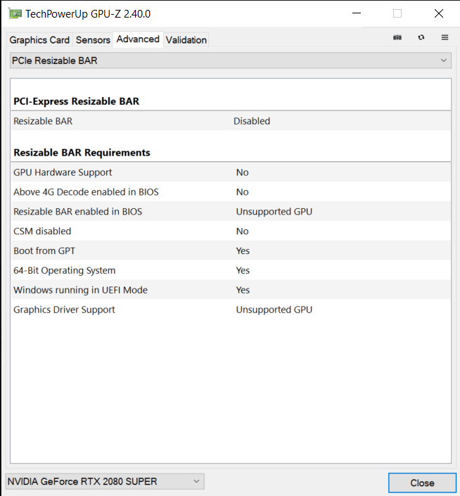
Task: Click 64-Bit Operating System row
Action: point(231,270)
